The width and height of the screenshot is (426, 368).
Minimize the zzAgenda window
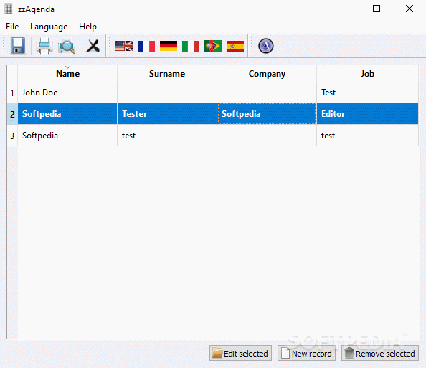pyautogui.click(x=344, y=9)
